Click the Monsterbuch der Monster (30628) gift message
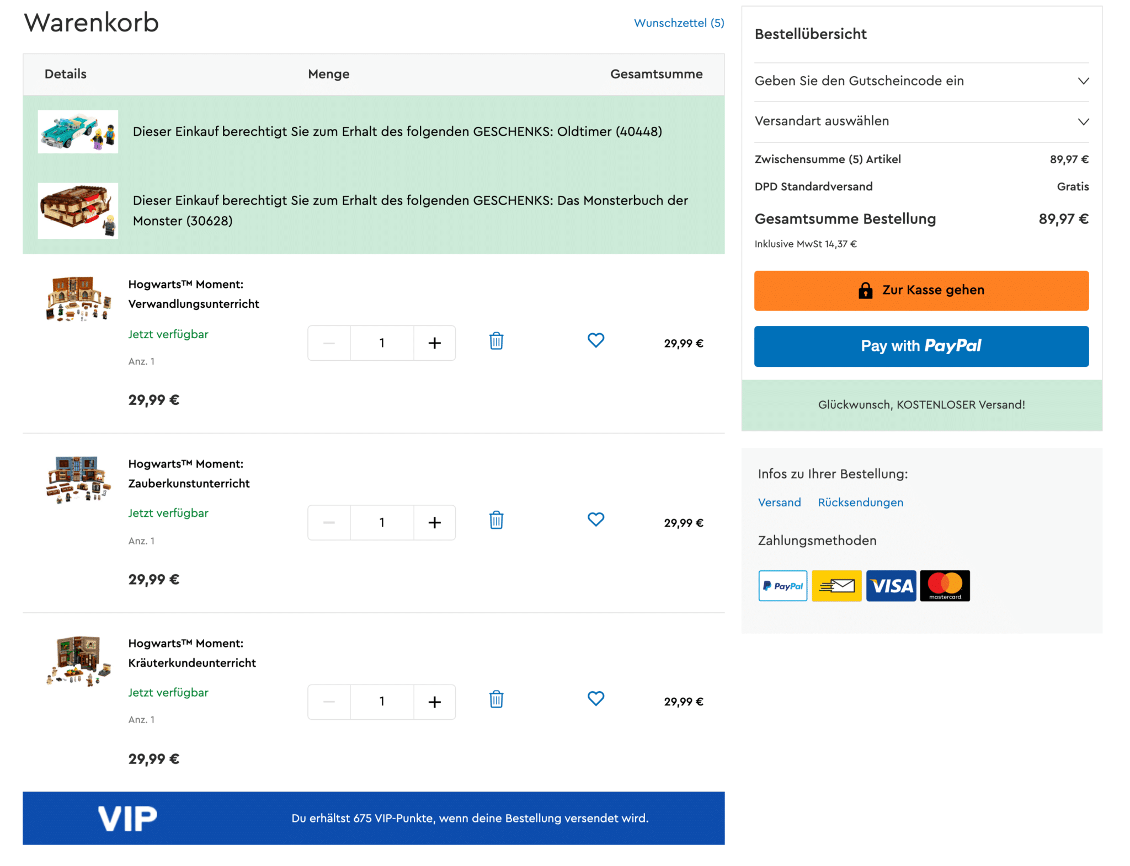1130x866 pixels. click(x=411, y=210)
